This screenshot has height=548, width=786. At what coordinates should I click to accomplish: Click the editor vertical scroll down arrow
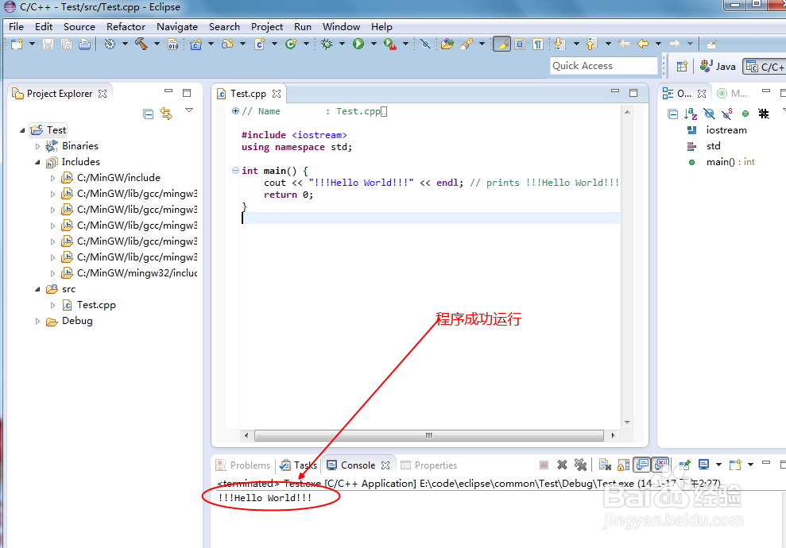coord(627,423)
